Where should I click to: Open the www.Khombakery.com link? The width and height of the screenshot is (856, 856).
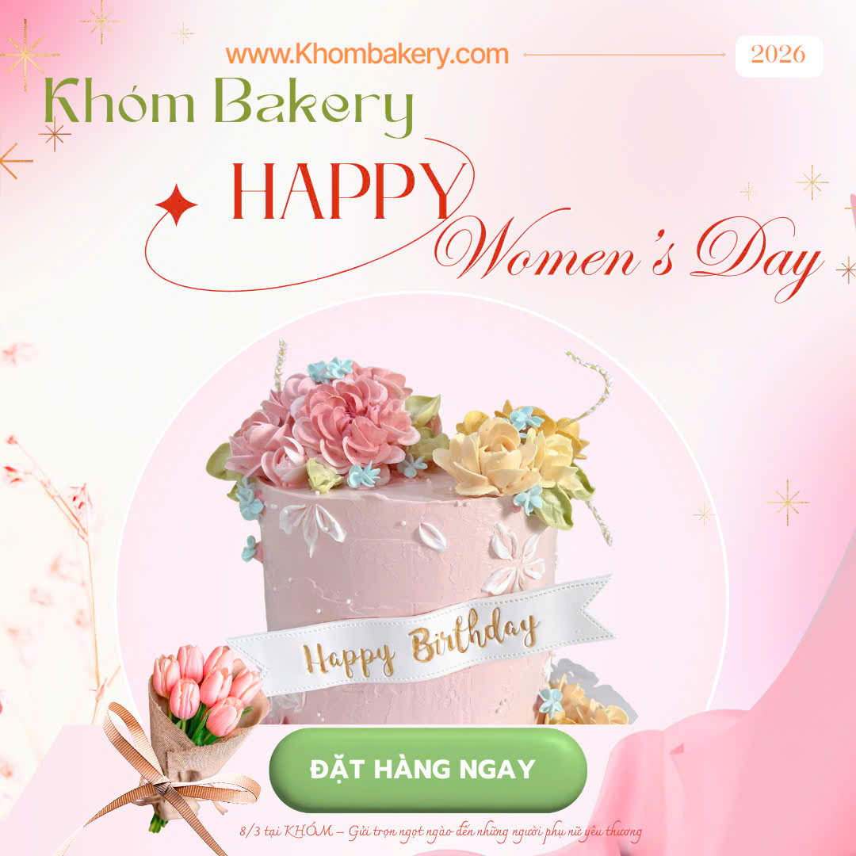tap(367, 55)
